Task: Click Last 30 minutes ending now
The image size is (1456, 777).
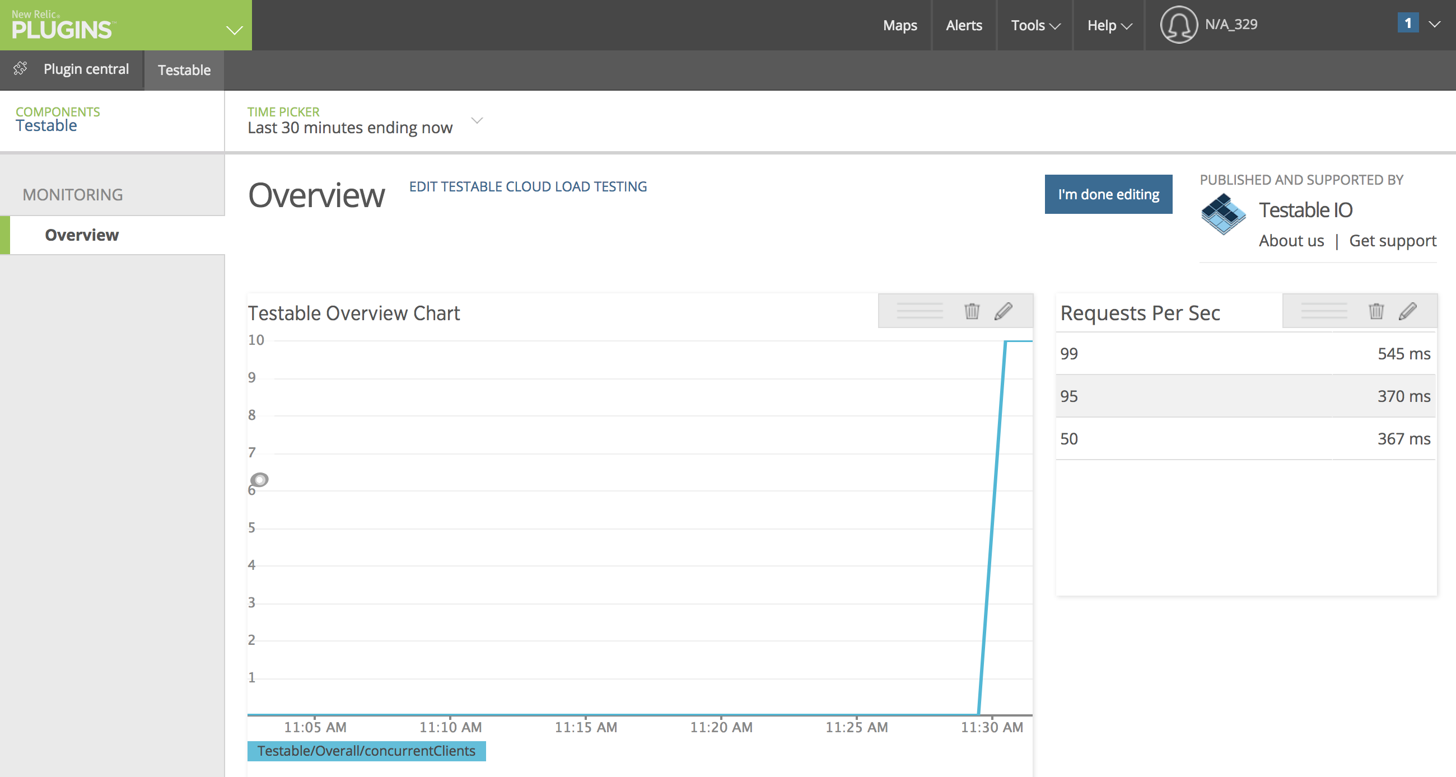Action: 350,128
